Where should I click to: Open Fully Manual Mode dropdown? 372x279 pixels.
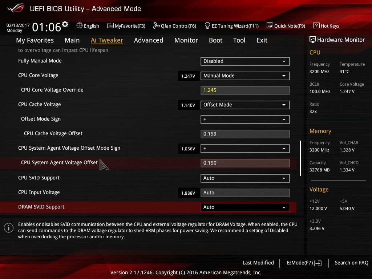point(245,61)
